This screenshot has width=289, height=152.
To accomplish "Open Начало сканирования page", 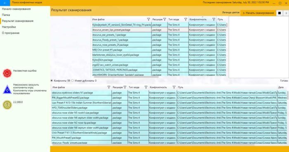I will 16,9.
